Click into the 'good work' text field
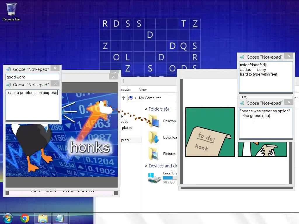Screen dimensions: 299x224 click(32, 77)
